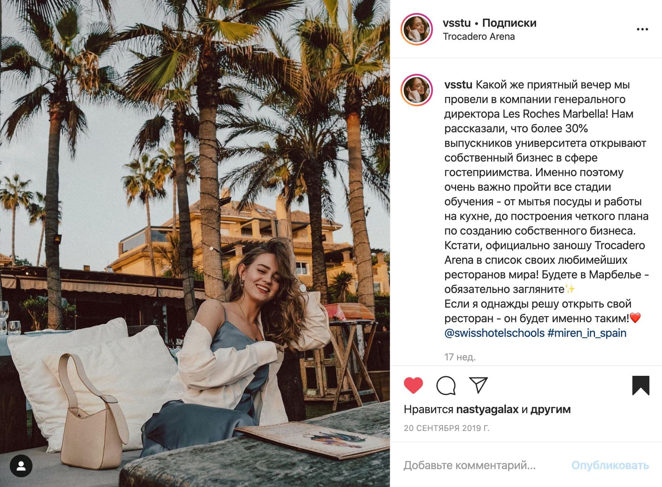The width and height of the screenshot is (662, 487).
Task: Unlike the post with the red heart
Action: click(x=413, y=385)
